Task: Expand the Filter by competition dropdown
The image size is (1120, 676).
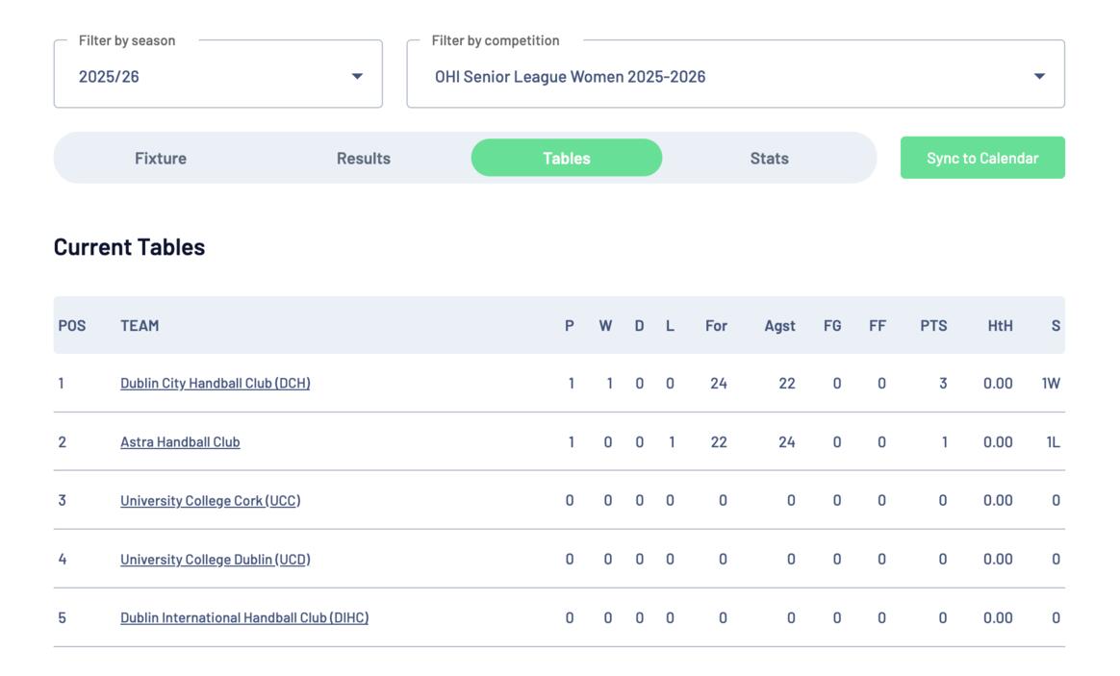Action: pyautogui.click(x=735, y=76)
